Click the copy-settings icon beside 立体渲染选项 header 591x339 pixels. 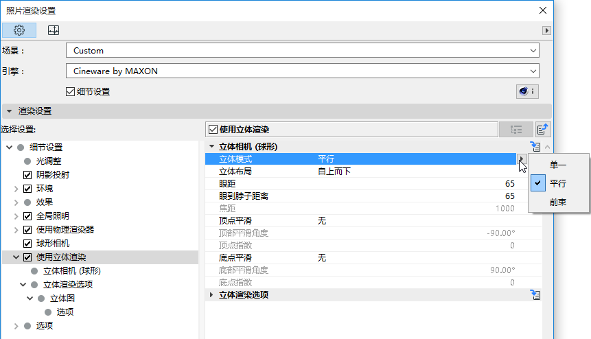pyautogui.click(x=535, y=295)
